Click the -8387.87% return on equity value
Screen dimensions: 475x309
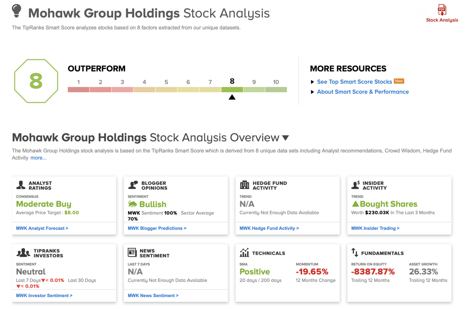pyautogui.click(x=373, y=272)
